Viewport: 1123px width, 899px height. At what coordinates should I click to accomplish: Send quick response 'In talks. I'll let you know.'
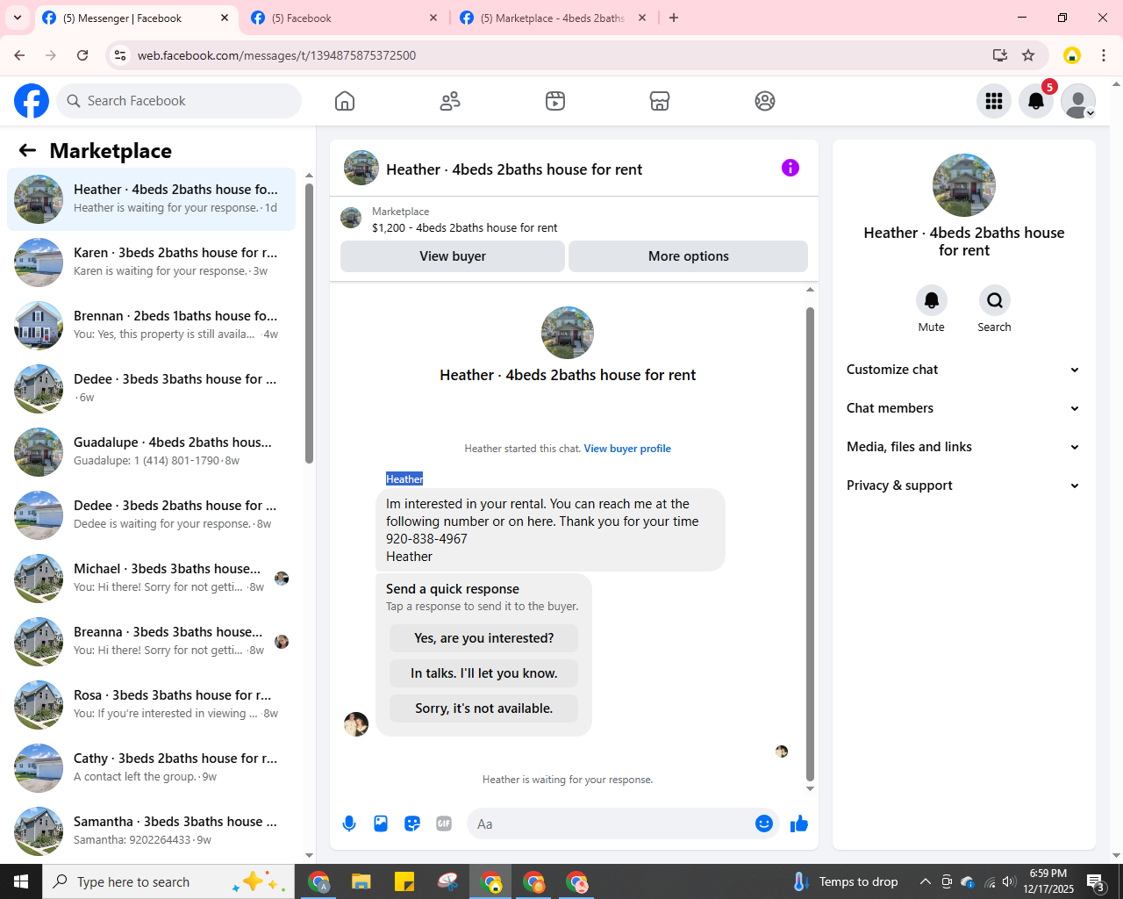(484, 673)
